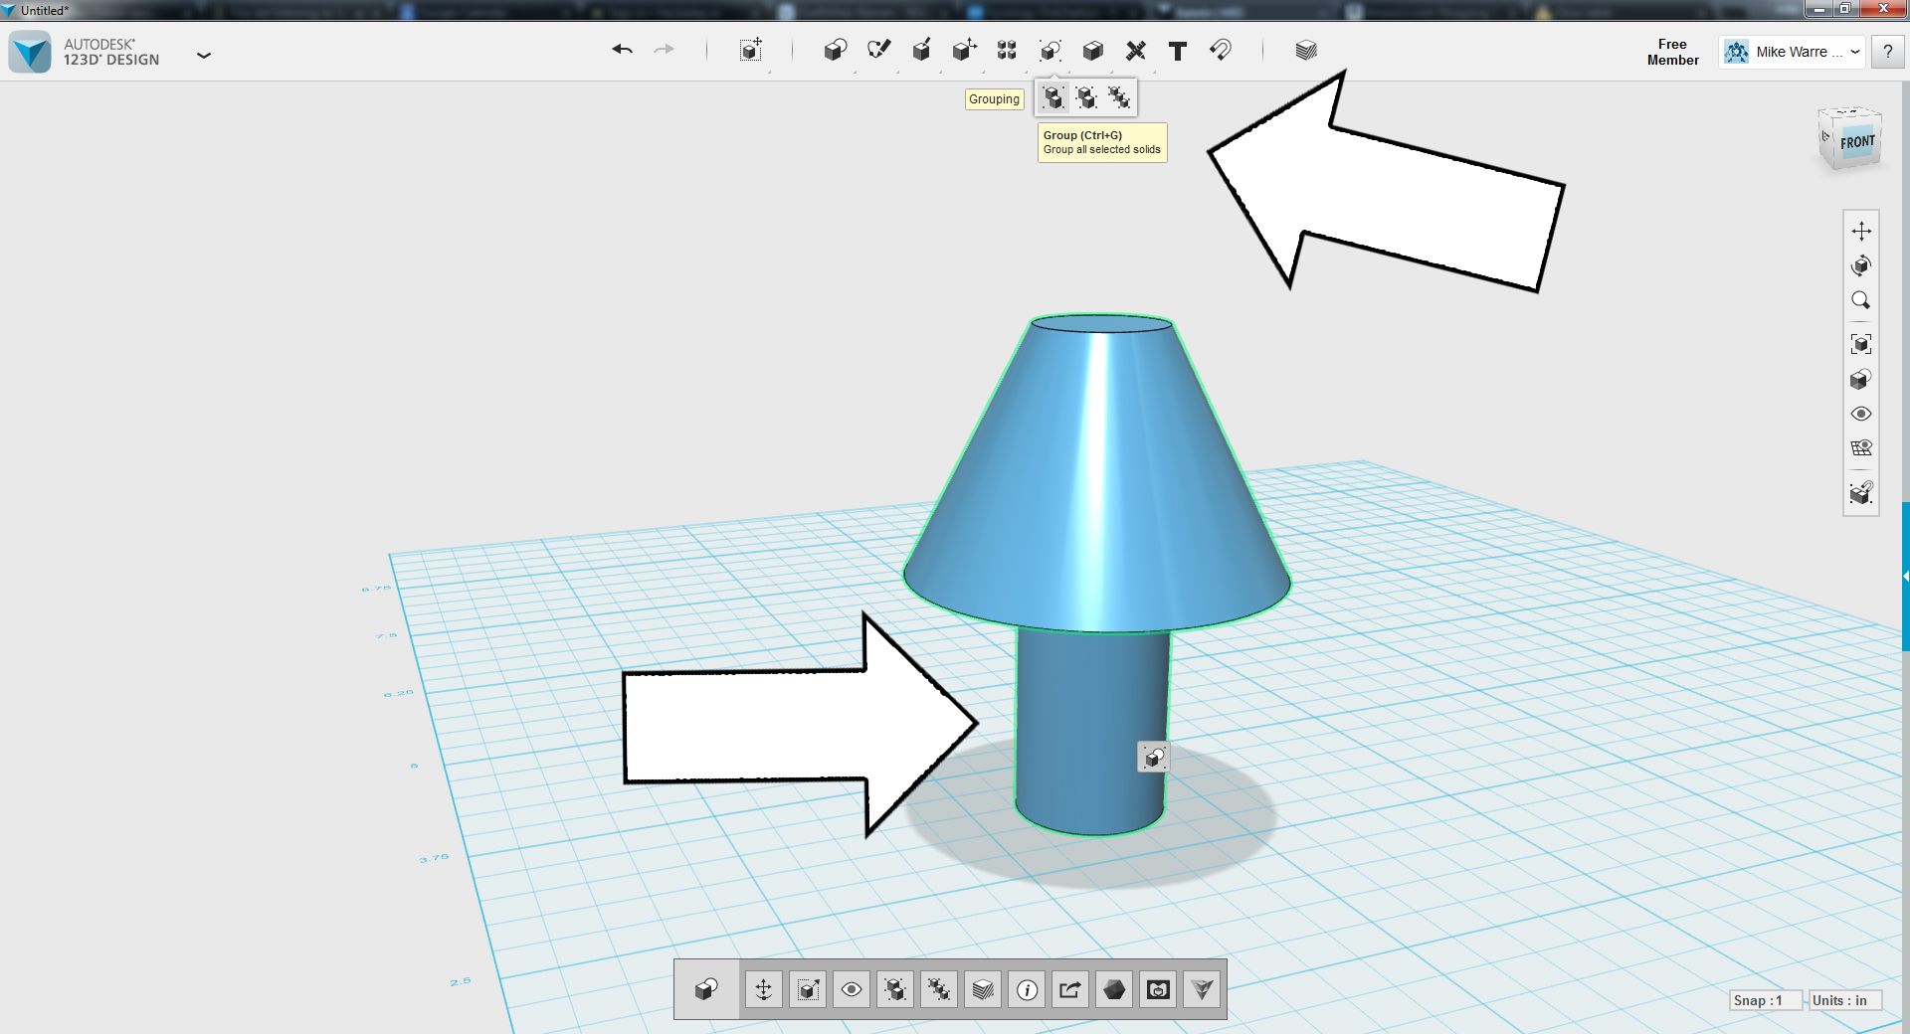The image size is (1910, 1034).
Task: Choose Group from the Grouping flyout
Action: click(x=1051, y=96)
